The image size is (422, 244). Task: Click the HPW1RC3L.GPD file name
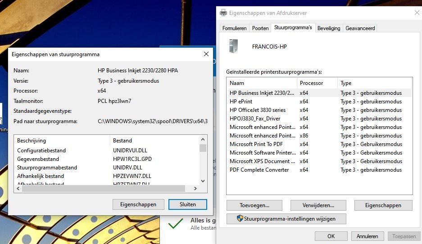coord(132,159)
